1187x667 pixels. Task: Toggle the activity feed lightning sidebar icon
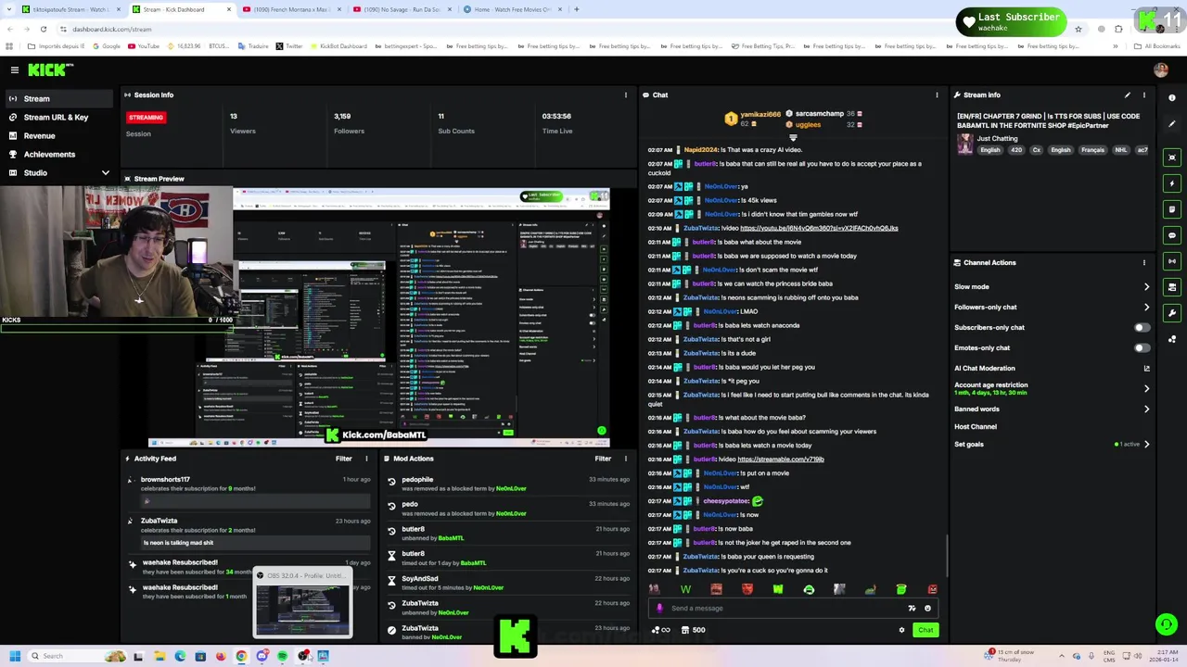[1172, 183]
